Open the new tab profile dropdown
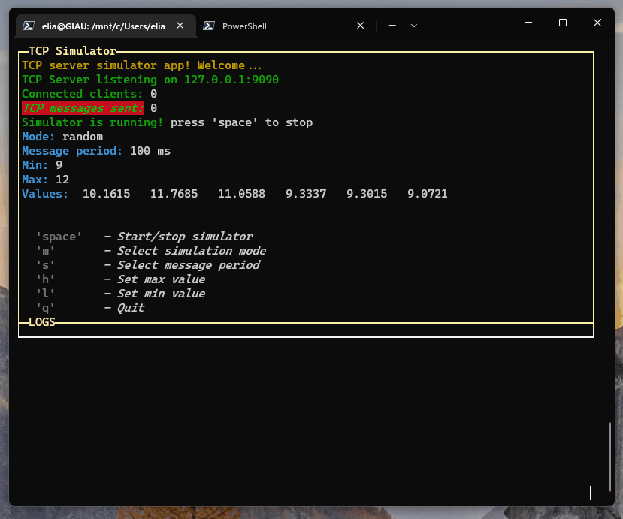The height and width of the screenshot is (519, 623). click(414, 26)
